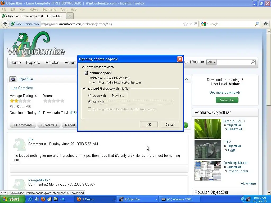Open the address bar history dropdown arrow

(x=191, y=24)
